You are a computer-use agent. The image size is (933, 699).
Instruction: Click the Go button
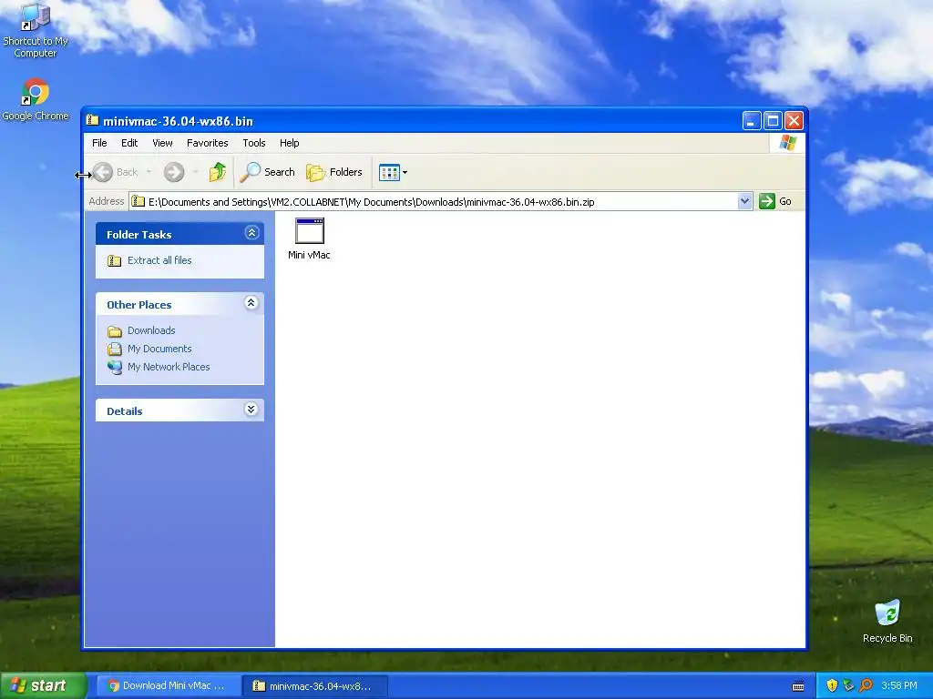(775, 201)
